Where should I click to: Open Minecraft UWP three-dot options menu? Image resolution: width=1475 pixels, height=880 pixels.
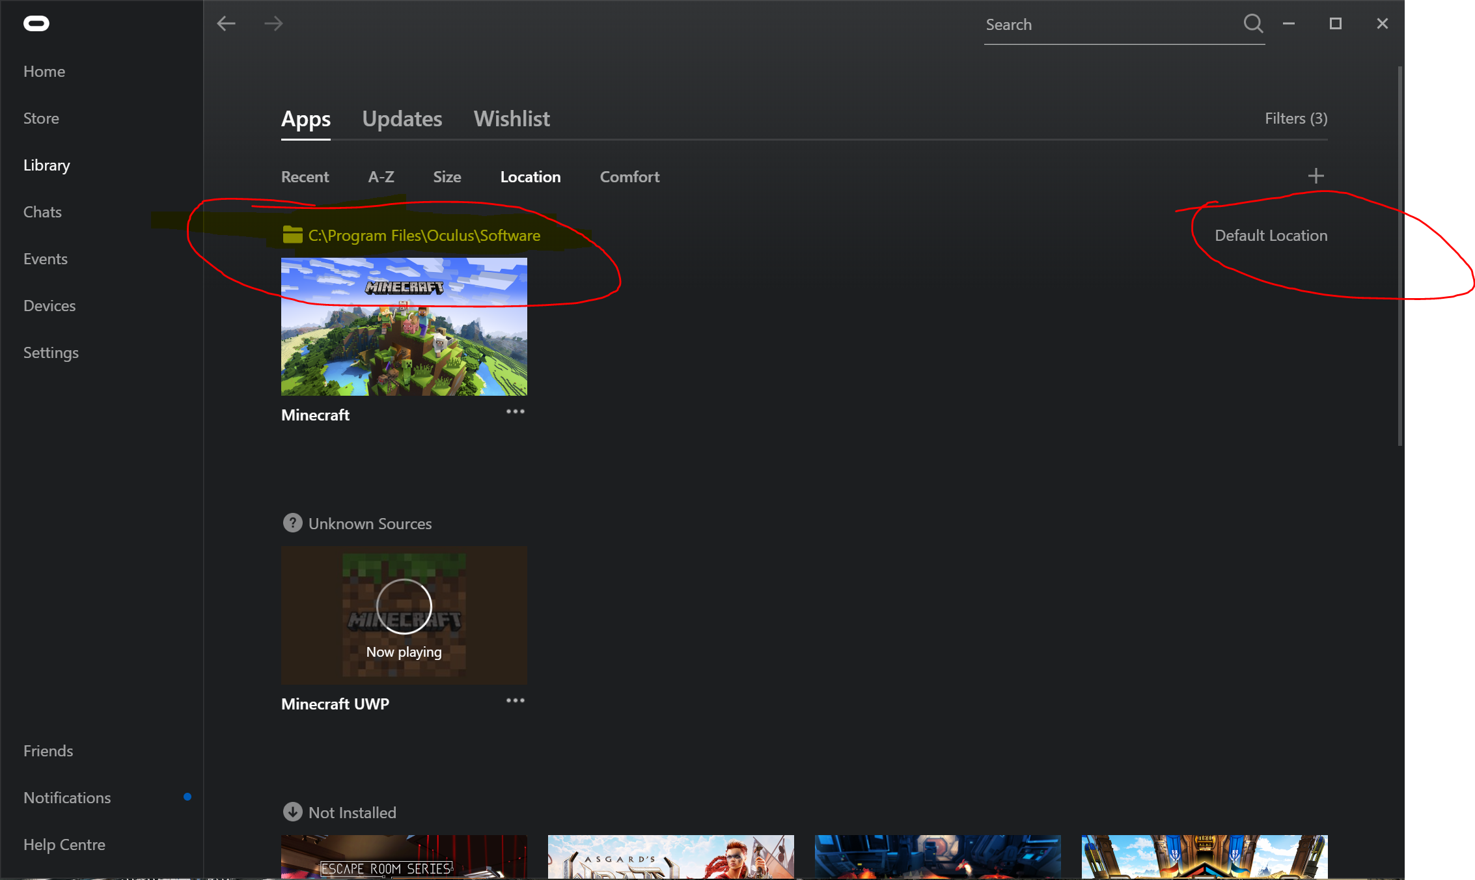(515, 700)
